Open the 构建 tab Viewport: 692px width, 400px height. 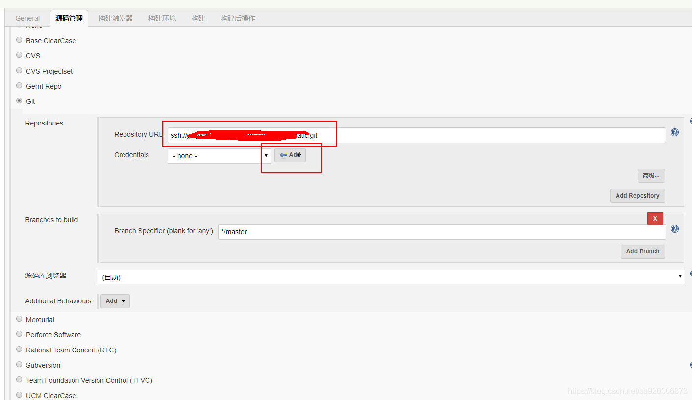pos(198,18)
